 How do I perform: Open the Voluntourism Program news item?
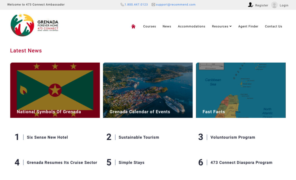[233, 137]
